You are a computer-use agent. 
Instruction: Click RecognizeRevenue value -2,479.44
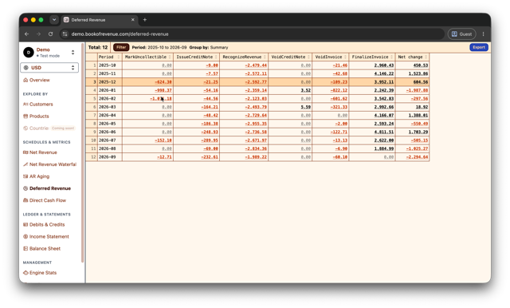(256, 65)
